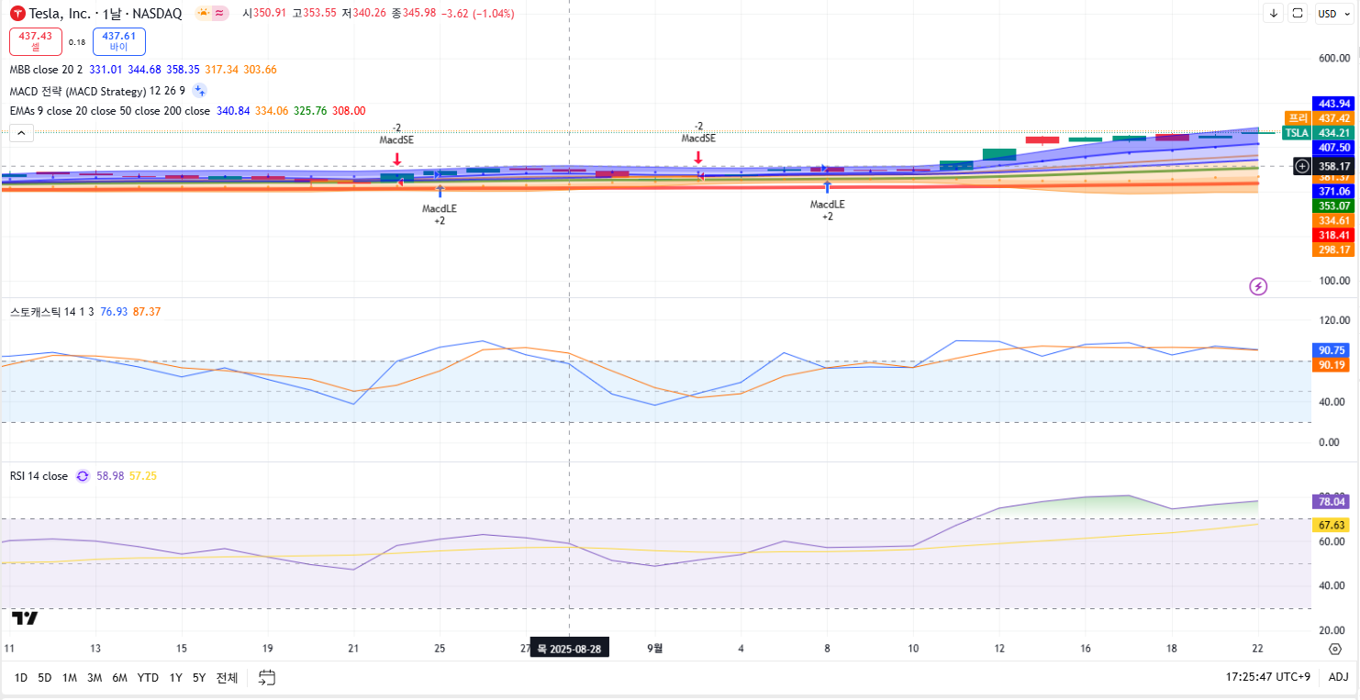Toggle ADJ adjusted data button
Viewport: 1360px width, 700px height.
pos(1338,677)
